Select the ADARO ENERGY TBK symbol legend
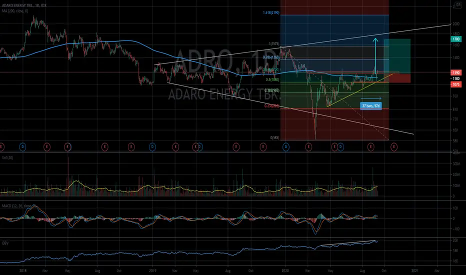The height and width of the screenshot is (275, 466). tap(24, 5)
